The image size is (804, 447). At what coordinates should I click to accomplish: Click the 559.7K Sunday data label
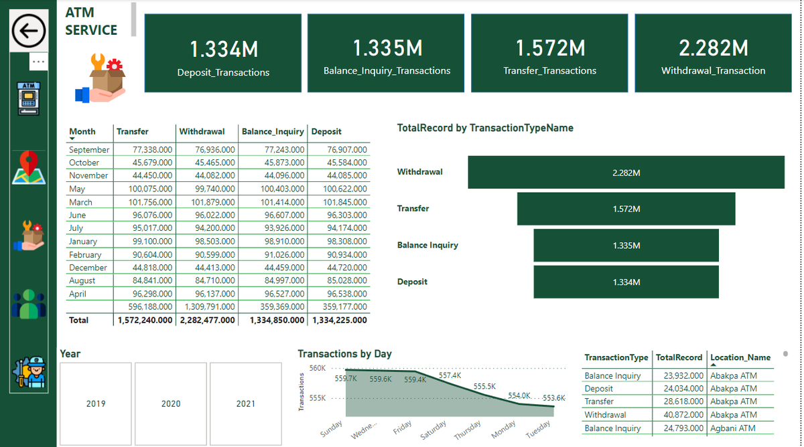click(x=346, y=379)
